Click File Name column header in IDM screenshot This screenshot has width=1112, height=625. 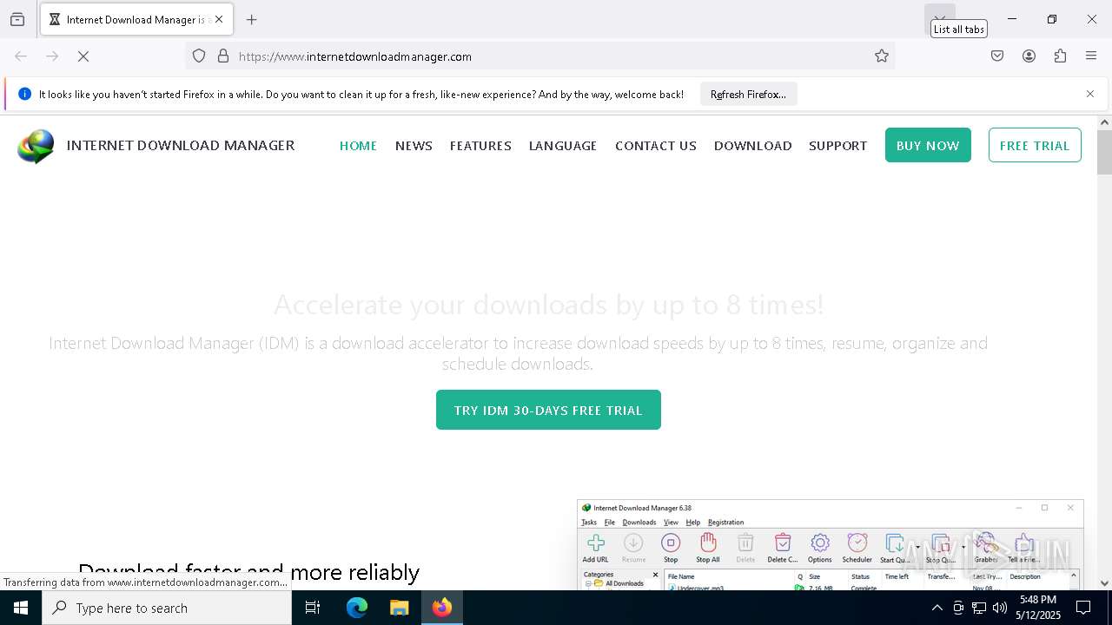681,576
